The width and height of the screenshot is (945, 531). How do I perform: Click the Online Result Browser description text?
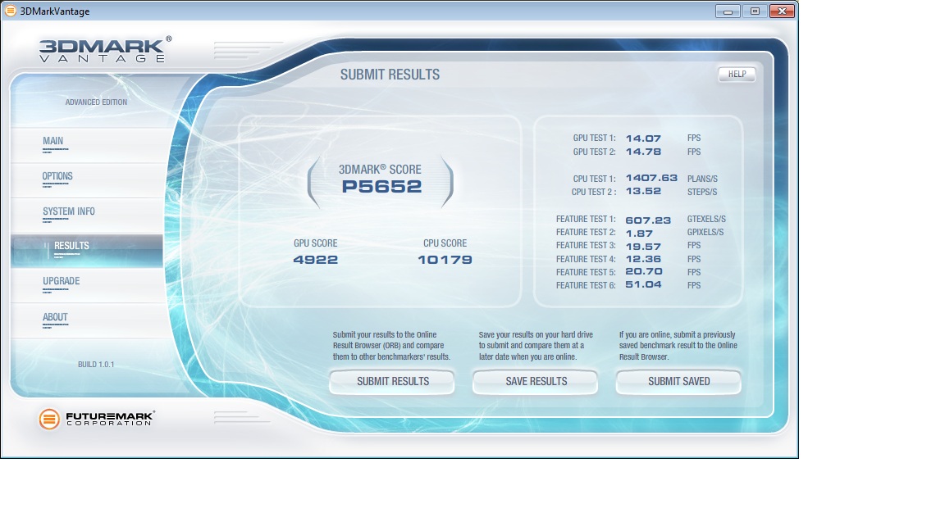[x=392, y=346]
